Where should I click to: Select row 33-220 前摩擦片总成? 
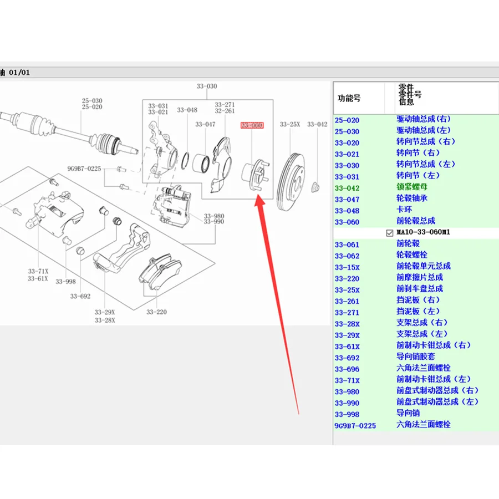point(416,278)
